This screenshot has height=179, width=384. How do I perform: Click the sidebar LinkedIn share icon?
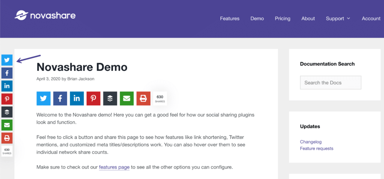tap(7, 86)
